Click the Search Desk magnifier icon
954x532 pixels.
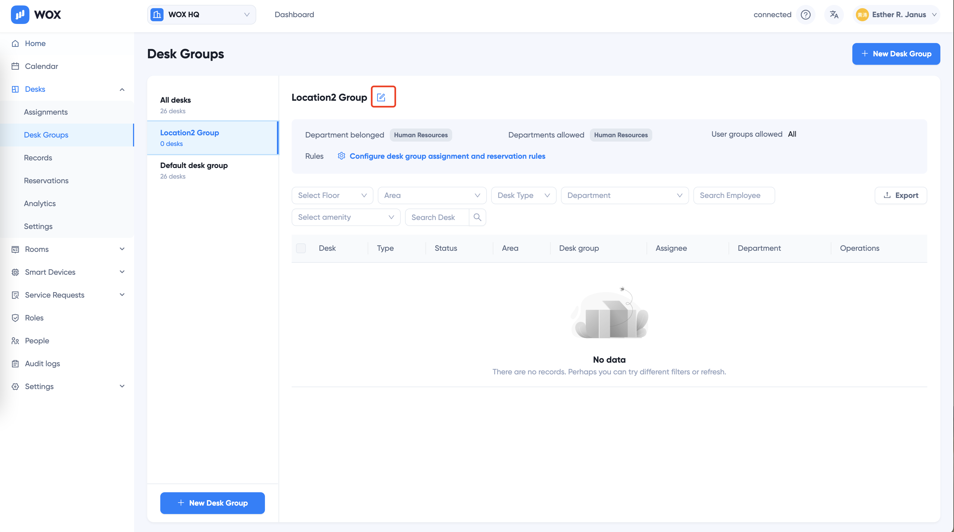tap(477, 217)
